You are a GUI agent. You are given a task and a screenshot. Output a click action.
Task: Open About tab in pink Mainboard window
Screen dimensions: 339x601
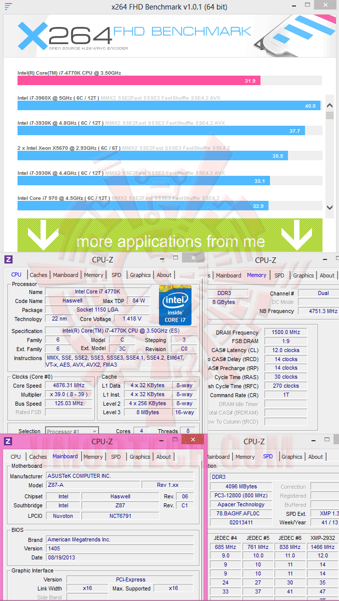point(163,457)
